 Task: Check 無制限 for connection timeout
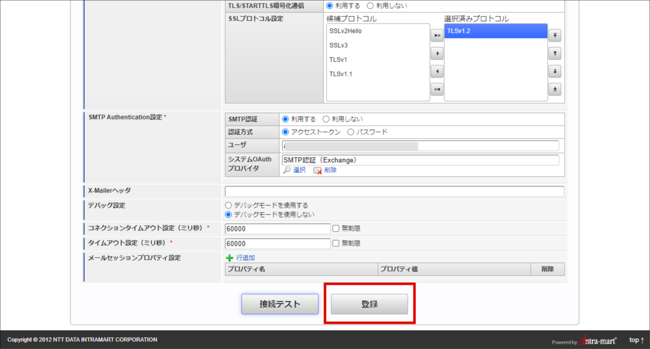[336, 228]
